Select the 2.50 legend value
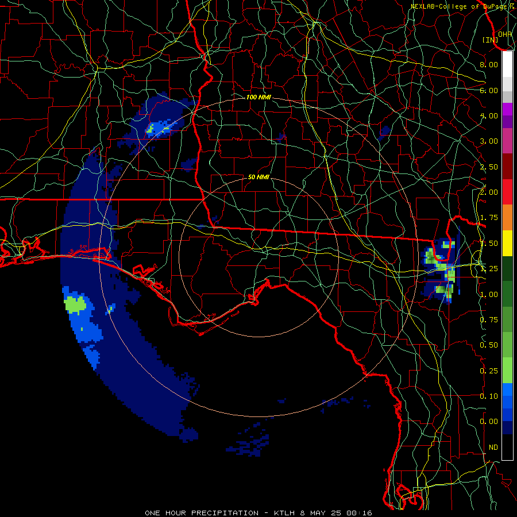This screenshot has width=517, height=517. pyautogui.click(x=489, y=167)
